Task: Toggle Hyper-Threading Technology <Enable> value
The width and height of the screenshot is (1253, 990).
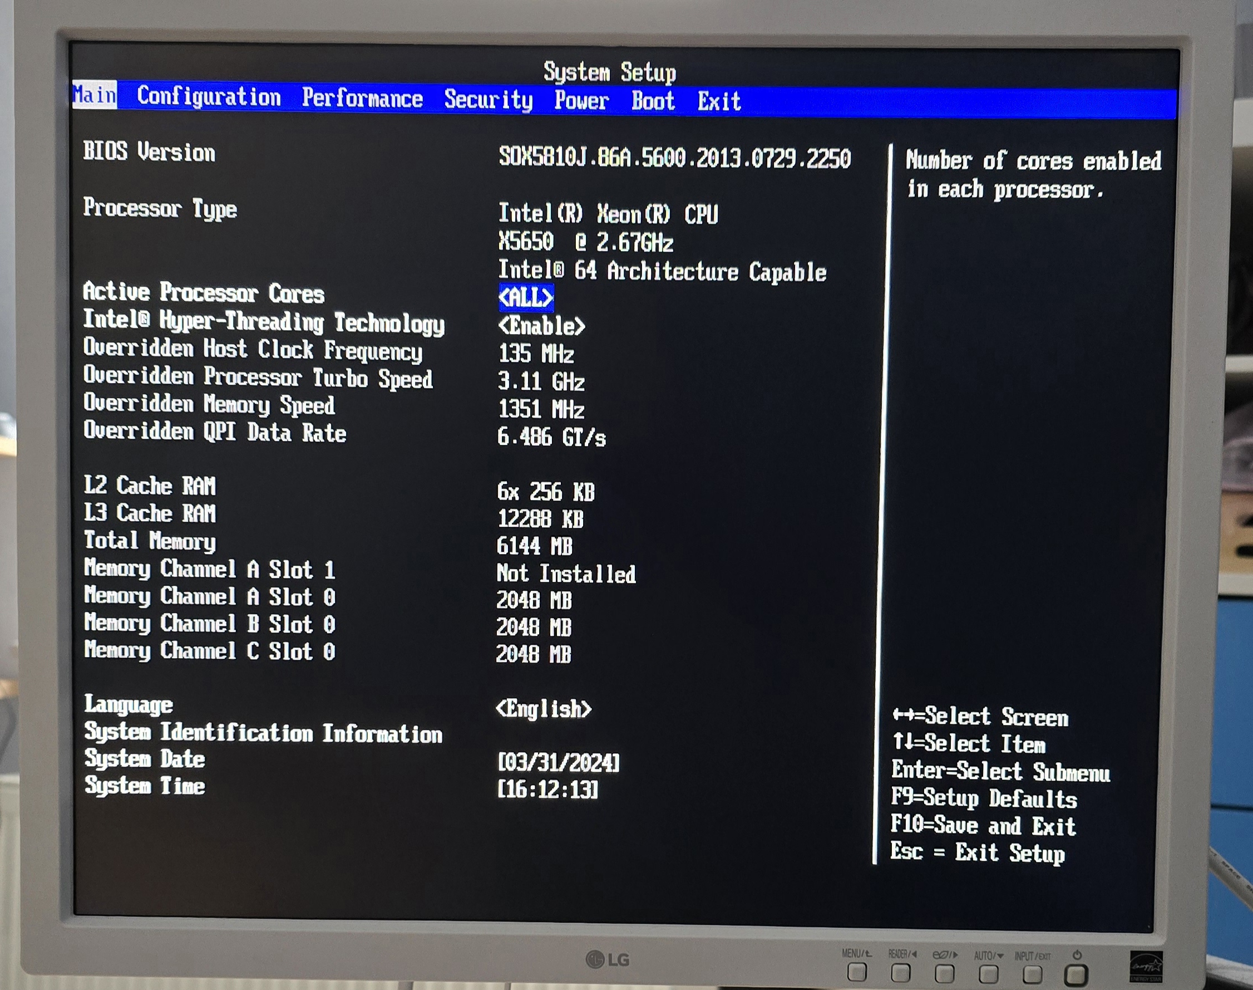Action: click(541, 326)
